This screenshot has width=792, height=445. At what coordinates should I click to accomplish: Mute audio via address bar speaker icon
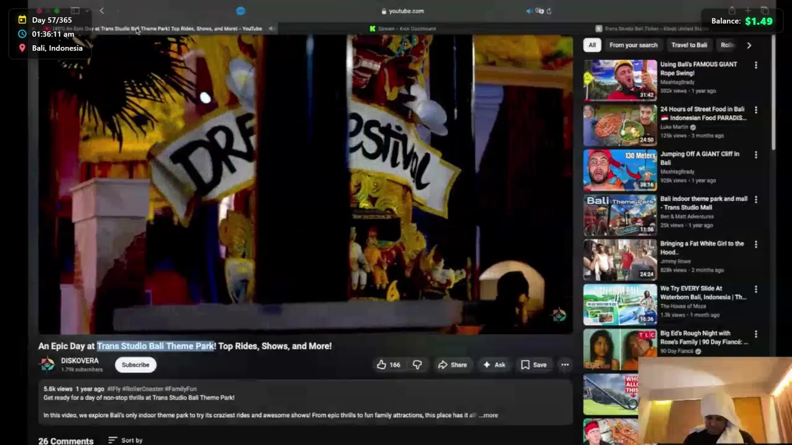(x=529, y=11)
